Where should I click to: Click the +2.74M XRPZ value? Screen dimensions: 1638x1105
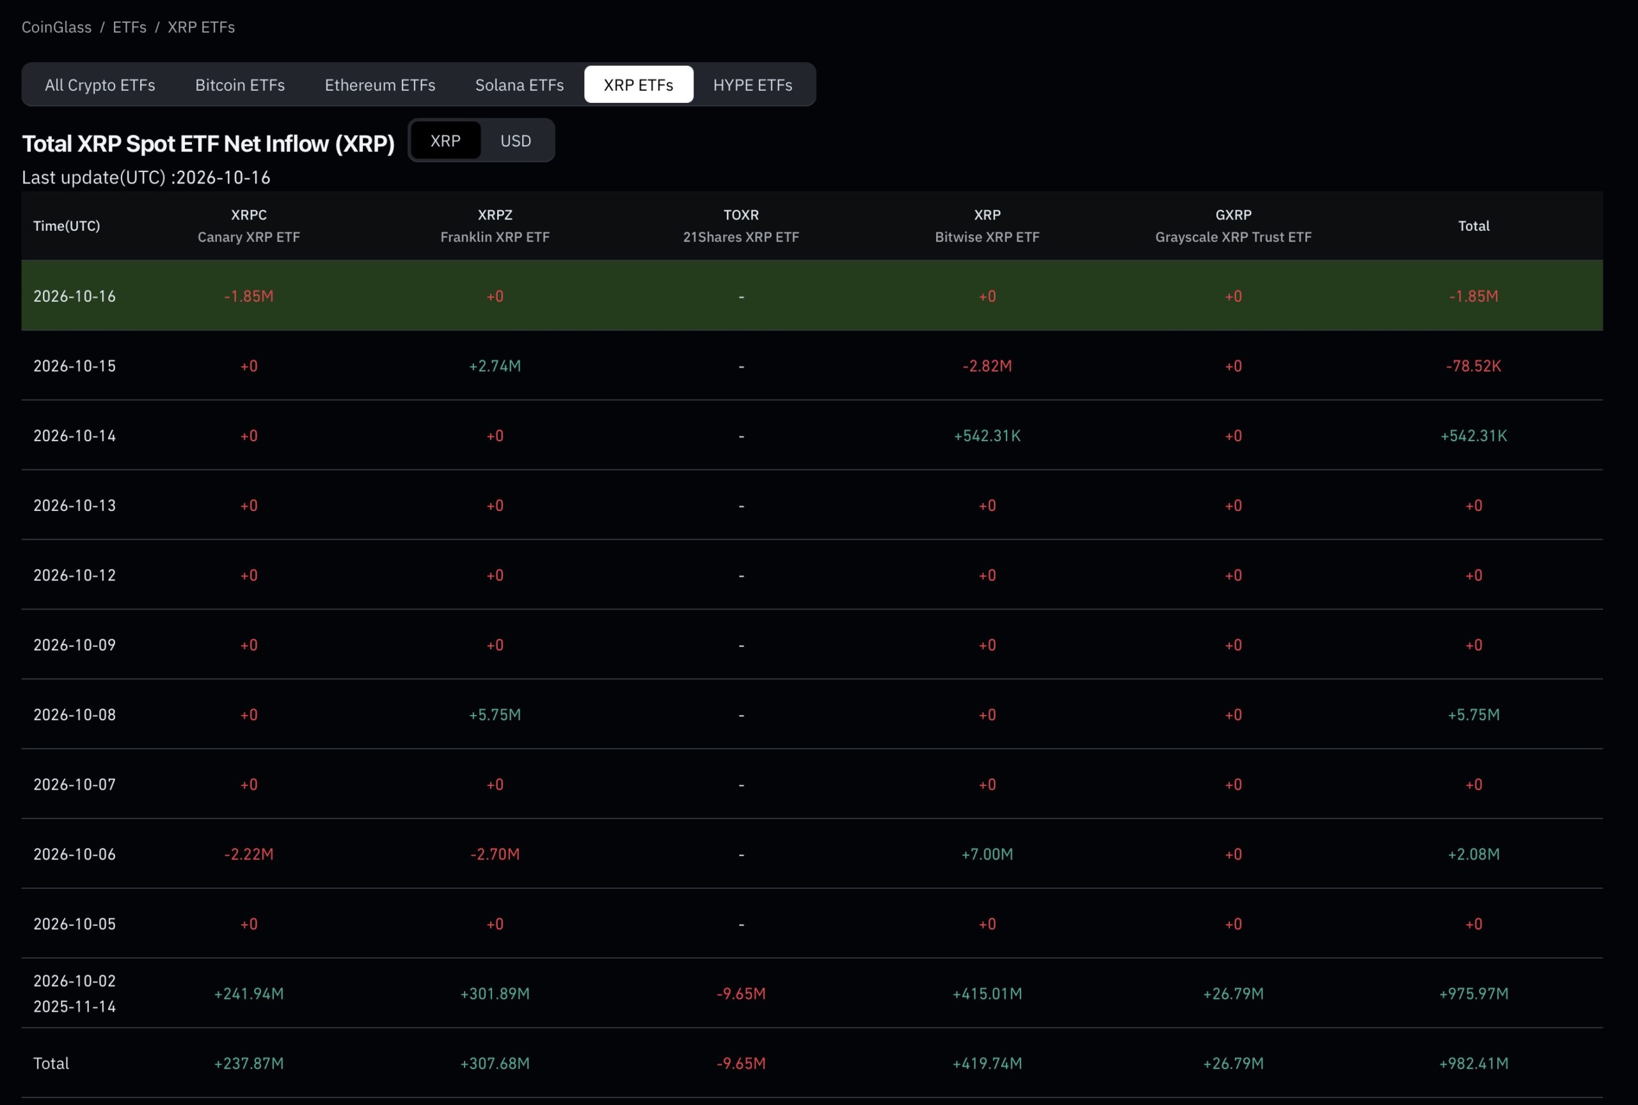pos(495,366)
